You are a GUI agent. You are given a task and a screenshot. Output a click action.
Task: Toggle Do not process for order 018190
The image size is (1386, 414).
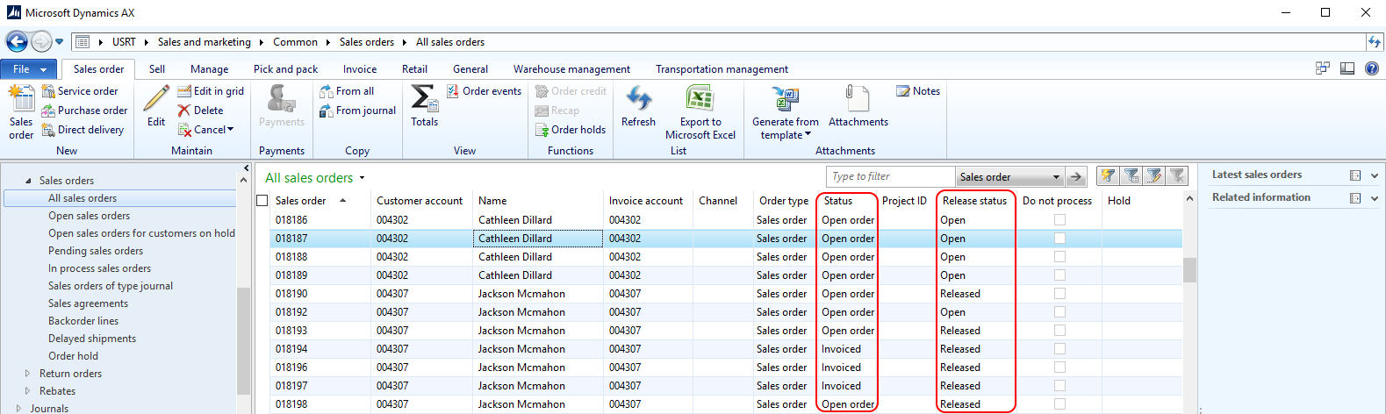pyautogui.click(x=1059, y=294)
